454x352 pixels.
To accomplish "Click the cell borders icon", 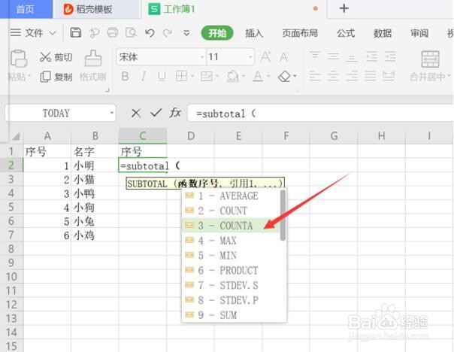I will coord(181,77).
